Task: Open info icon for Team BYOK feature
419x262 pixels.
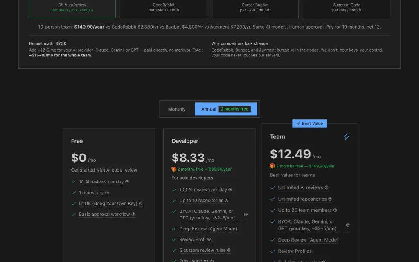Action: [348, 225]
